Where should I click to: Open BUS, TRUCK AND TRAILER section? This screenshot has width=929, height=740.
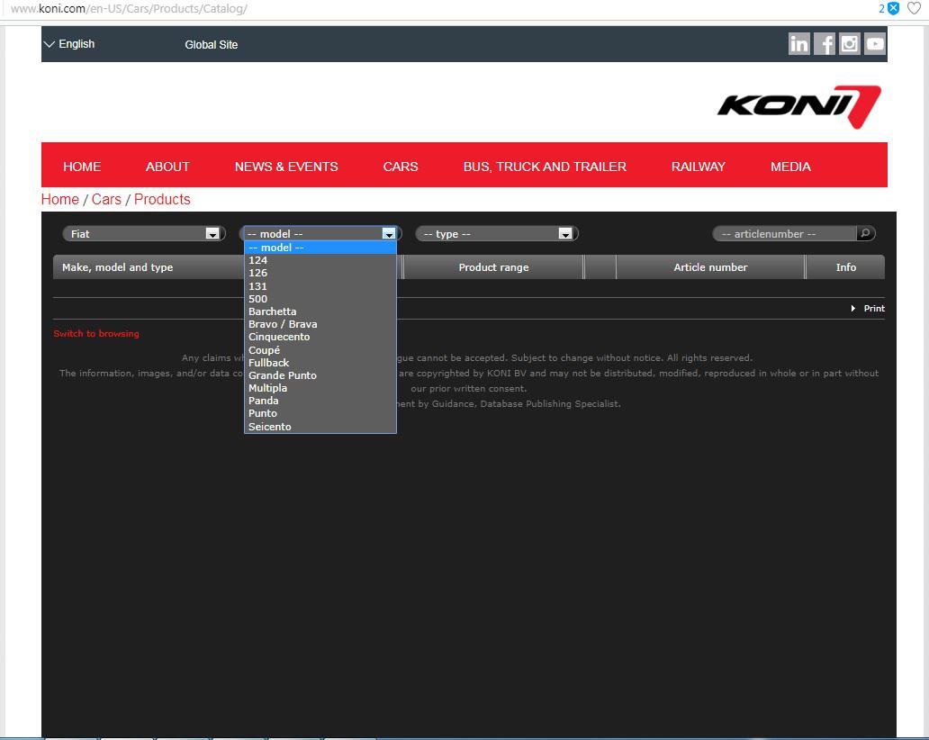coord(545,167)
